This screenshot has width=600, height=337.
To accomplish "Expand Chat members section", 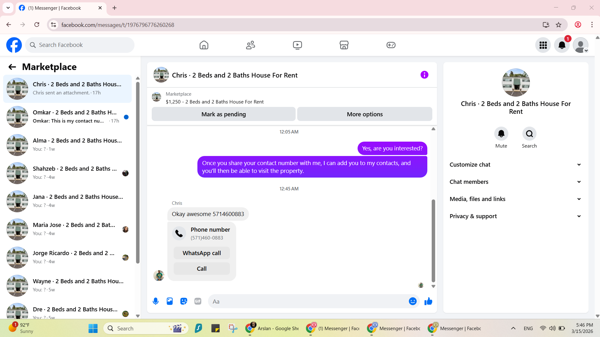I will 516,182.
